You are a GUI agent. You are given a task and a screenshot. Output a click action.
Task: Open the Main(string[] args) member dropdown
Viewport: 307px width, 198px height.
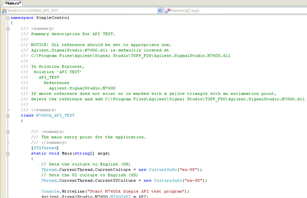(x=236, y=10)
